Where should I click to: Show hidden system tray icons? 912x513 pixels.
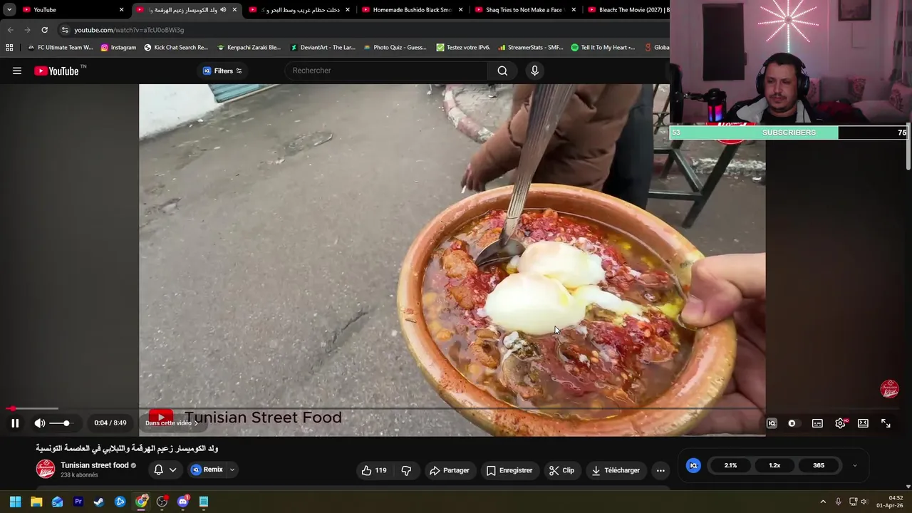pos(823,502)
